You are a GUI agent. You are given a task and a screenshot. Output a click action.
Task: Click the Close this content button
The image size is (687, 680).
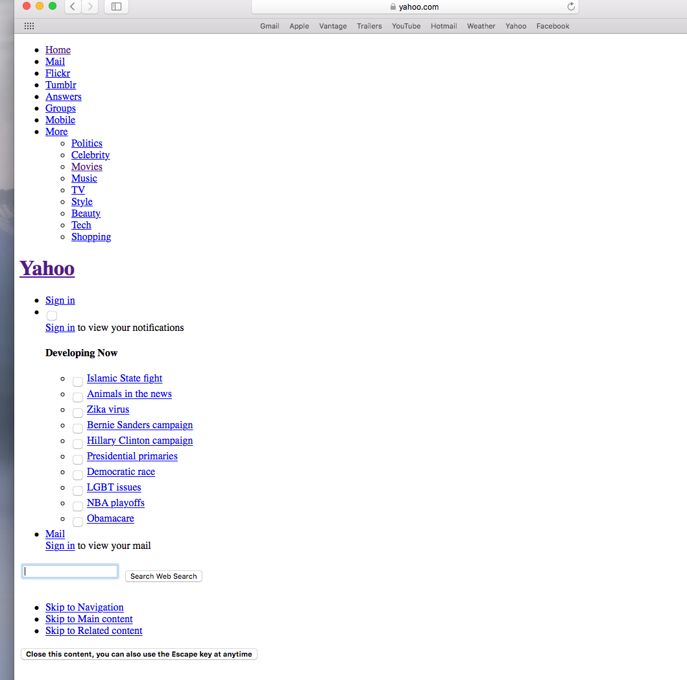[139, 654]
